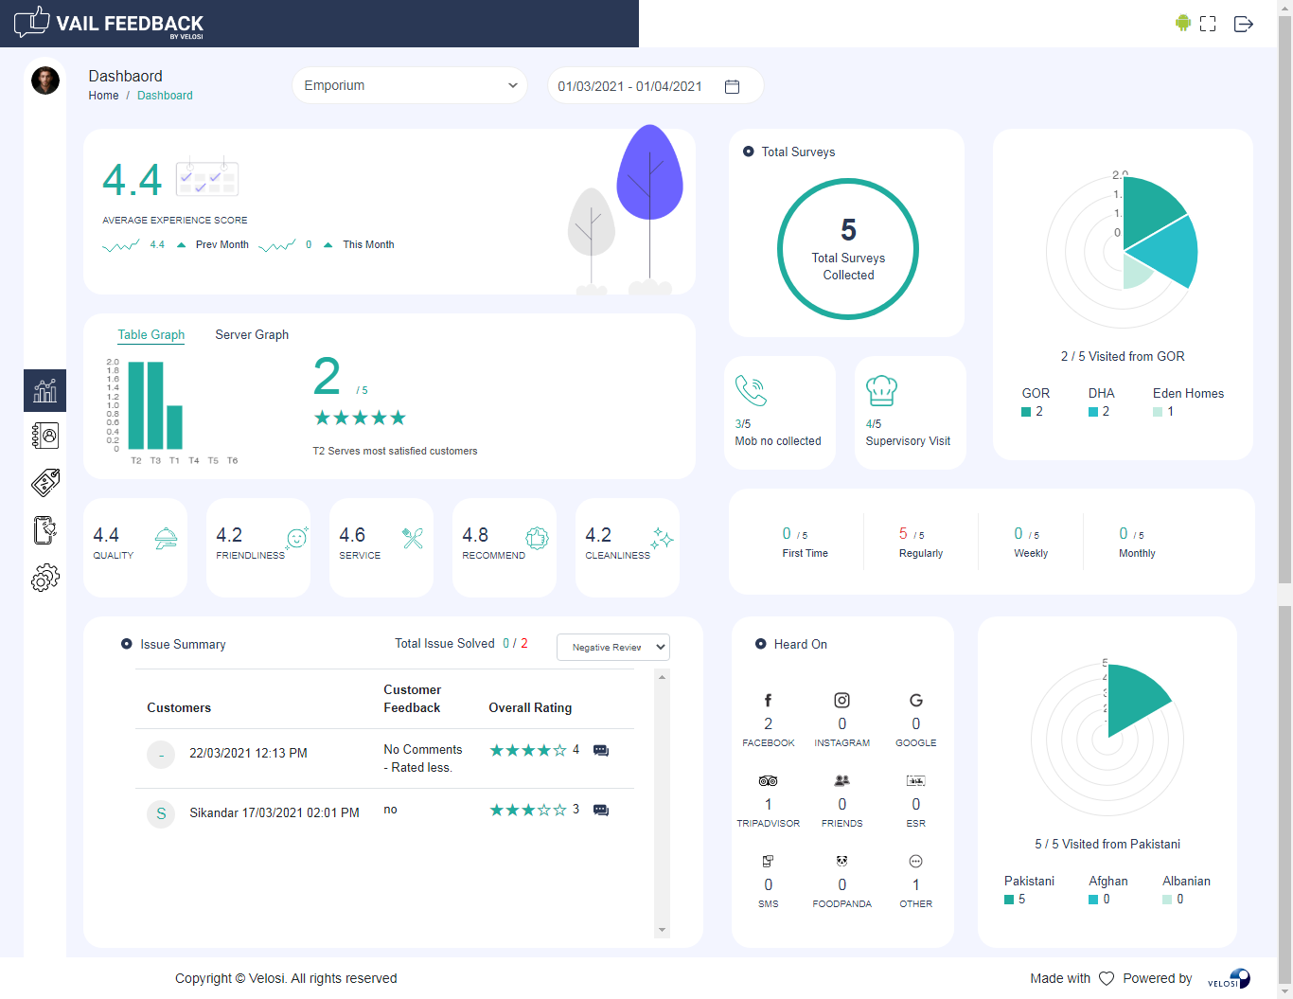The width and height of the screenshot is (1293, 999).
Task: Select the analytics dashboard icon in the sidebar
Action: (x=44, y=390)
